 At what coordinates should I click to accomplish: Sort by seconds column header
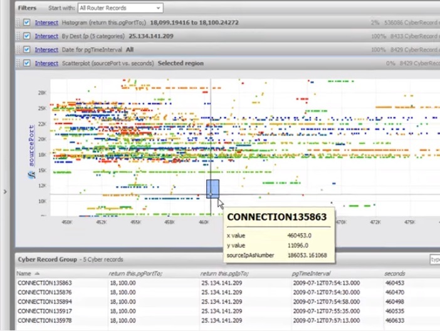click(394, 273)
